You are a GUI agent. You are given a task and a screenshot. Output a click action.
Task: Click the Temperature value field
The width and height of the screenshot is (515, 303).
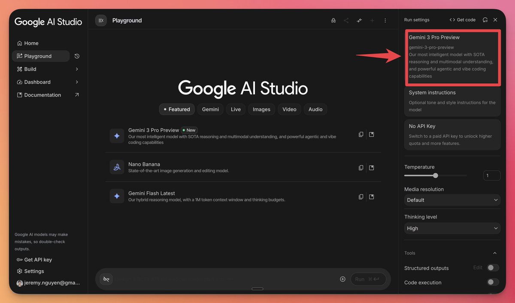point(492,175)
